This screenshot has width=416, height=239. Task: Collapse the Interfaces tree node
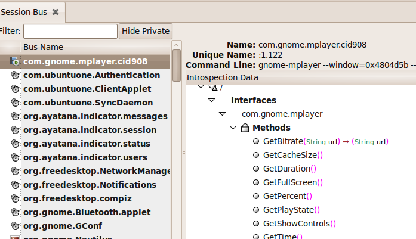click(211, 100)
